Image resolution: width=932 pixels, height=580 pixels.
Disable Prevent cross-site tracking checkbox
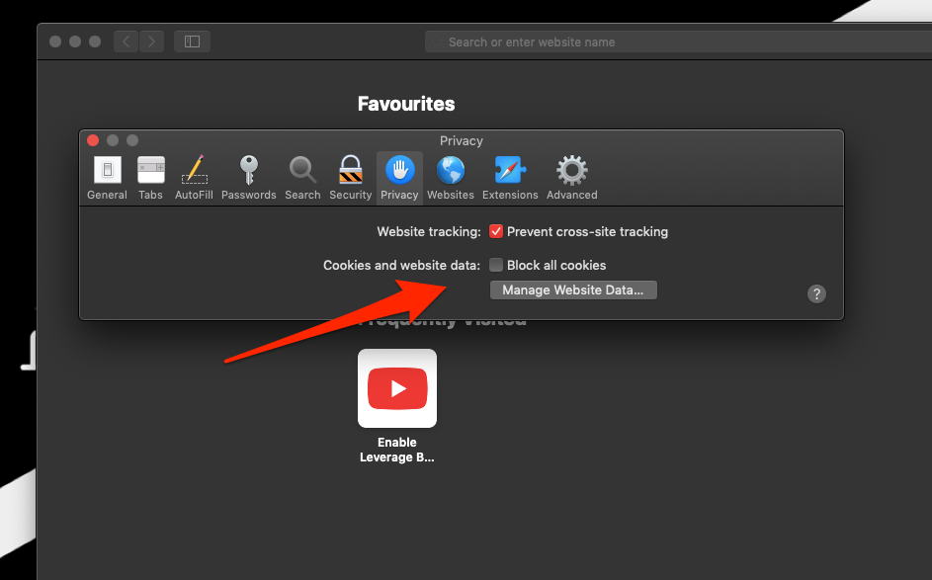tap(497, 232)
